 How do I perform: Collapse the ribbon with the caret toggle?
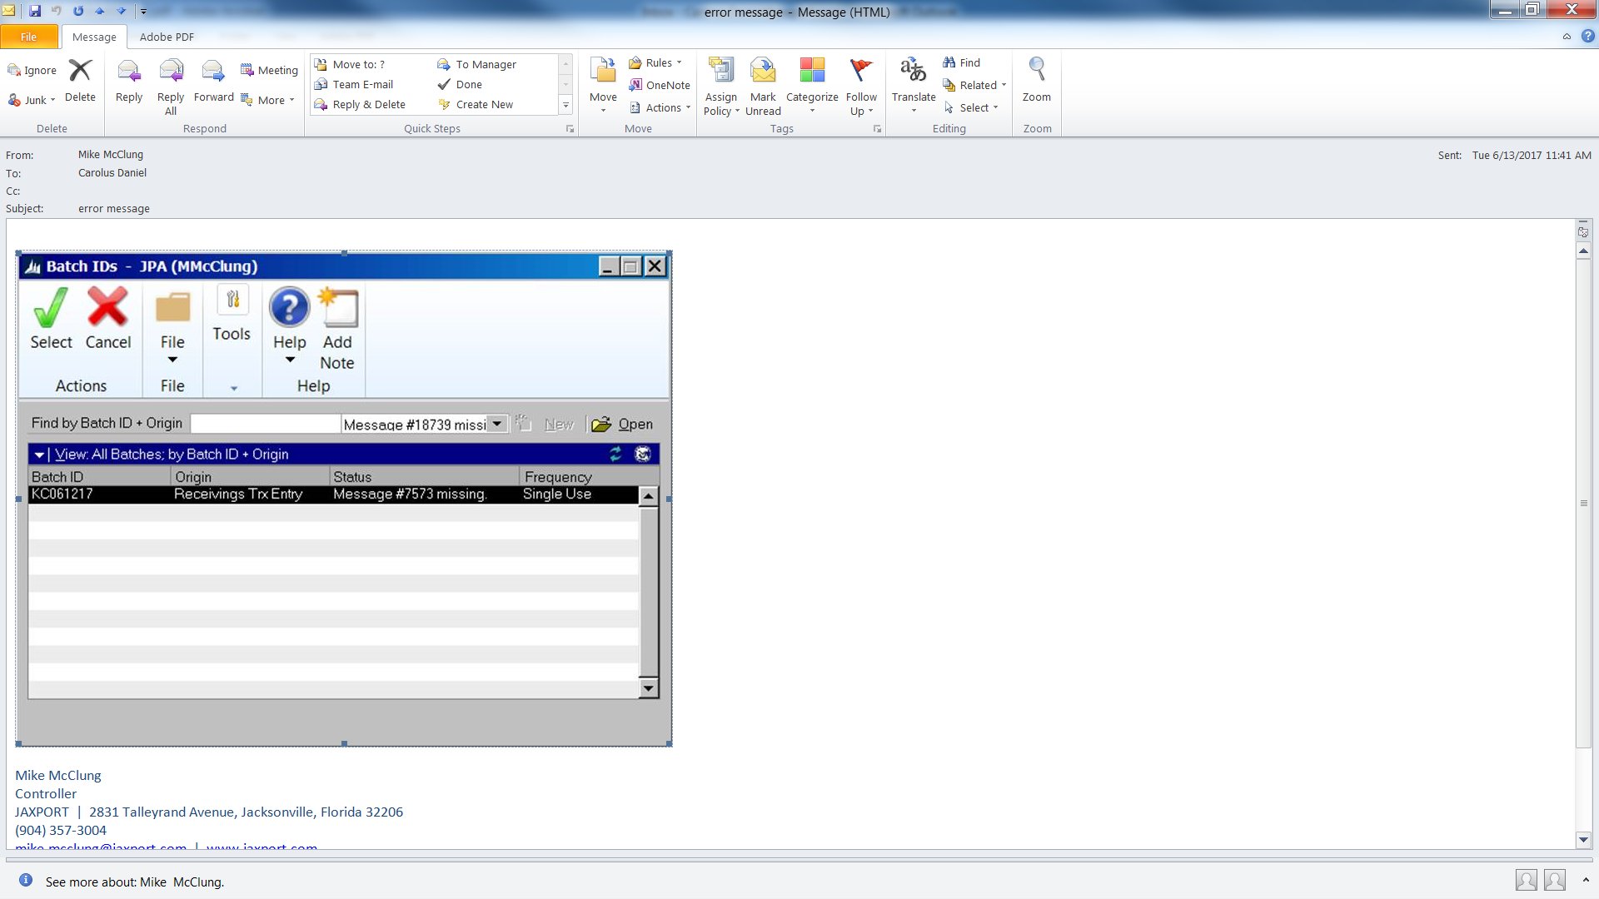click(x=1567, y=37)
